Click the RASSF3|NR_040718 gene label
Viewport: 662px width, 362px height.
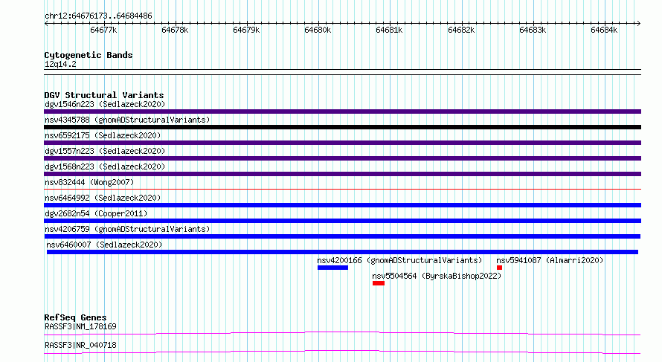80,345
